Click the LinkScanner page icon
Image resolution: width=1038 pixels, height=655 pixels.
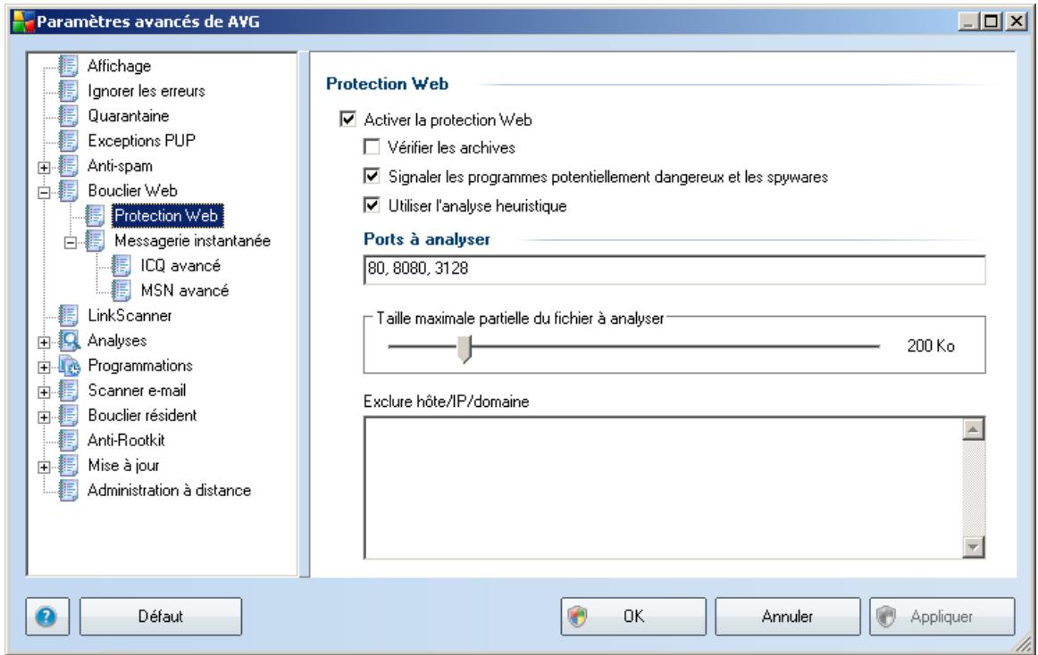click(x=68, y=316)
